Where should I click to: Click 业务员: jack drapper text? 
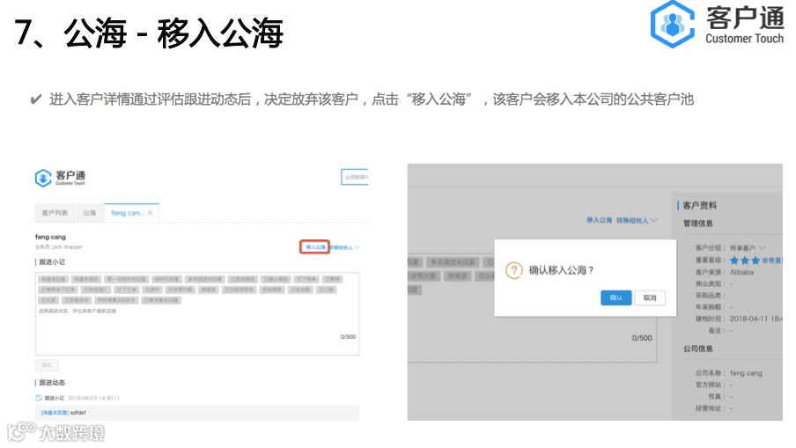pyautogui.click(x=58, y=247)
